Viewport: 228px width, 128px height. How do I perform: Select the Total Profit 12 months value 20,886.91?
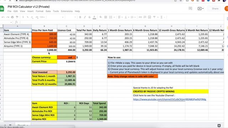coord(67,84)
